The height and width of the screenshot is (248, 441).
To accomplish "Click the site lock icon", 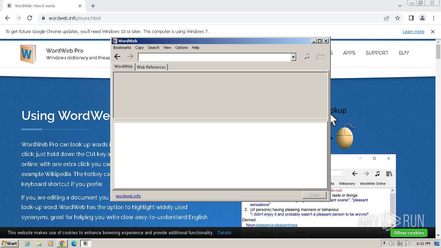I will [43, 18].
